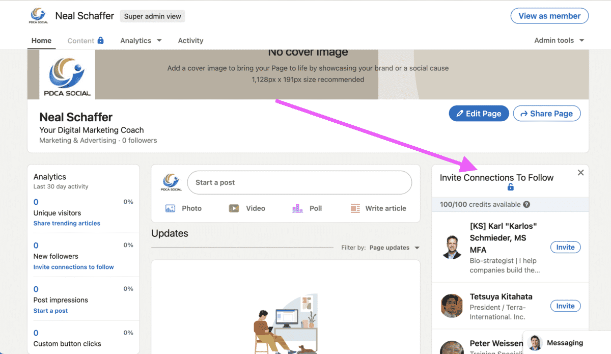Click the Video icon in post composer
The width and height of the screenshot is (611, 354).
[x=234, y=208]
